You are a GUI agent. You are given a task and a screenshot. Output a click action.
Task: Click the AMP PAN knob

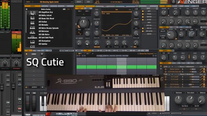[x=188, y=13]
